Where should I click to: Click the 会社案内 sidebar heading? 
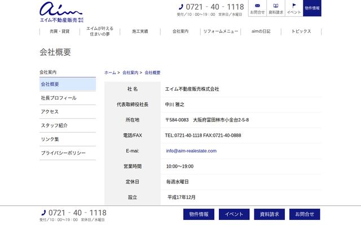click(x=48, y=72)
